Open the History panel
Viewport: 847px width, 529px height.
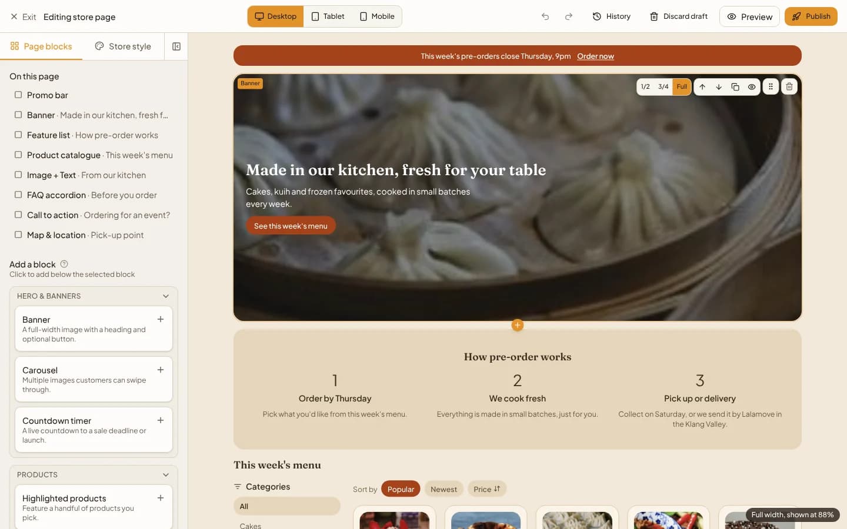pos(612,16)
